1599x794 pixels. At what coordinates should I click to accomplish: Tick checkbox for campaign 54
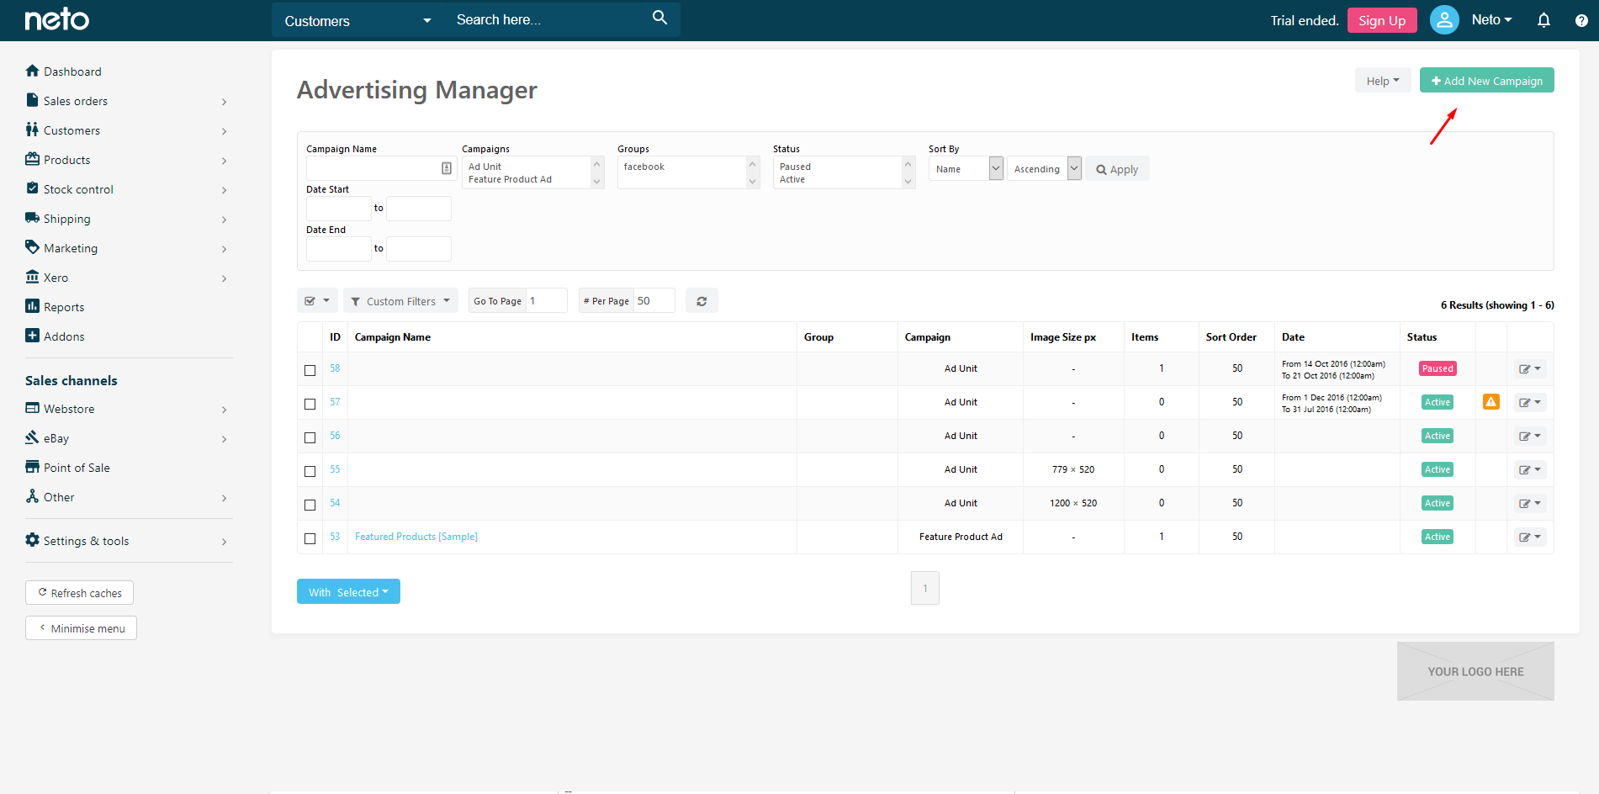310,505
